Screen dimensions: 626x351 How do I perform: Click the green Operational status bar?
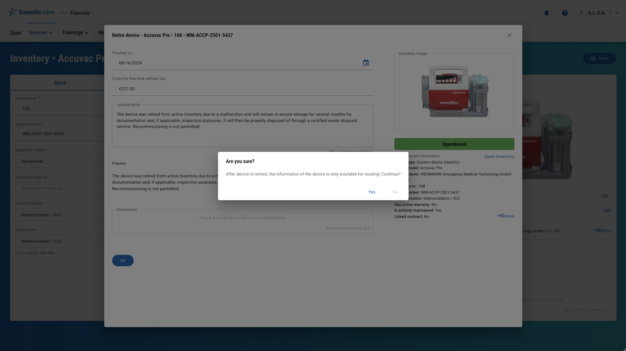(454, 144)
